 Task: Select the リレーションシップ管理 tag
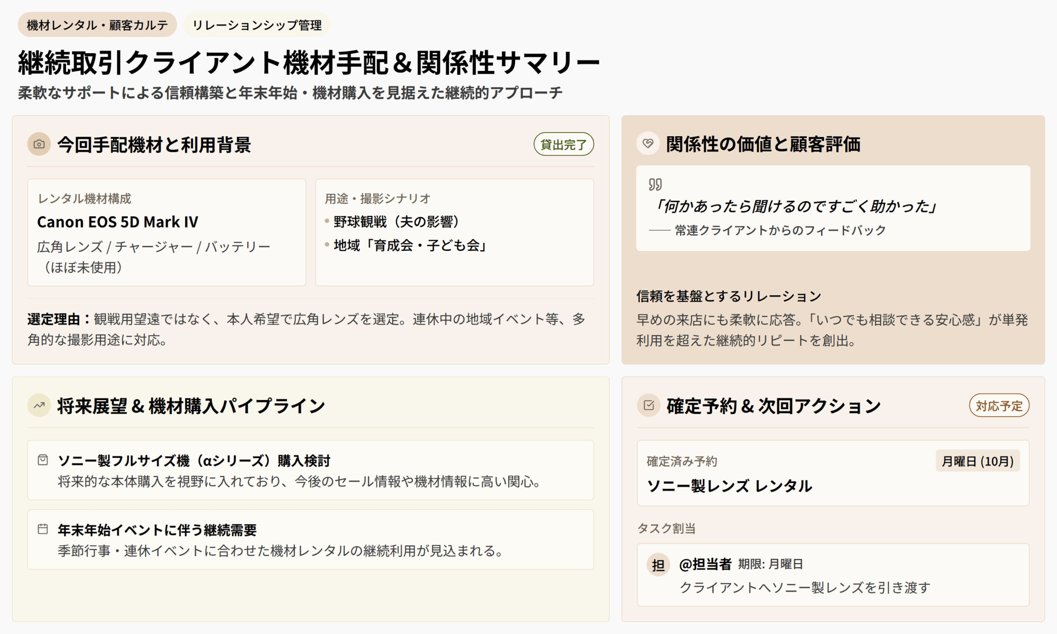tap(257, 25)
